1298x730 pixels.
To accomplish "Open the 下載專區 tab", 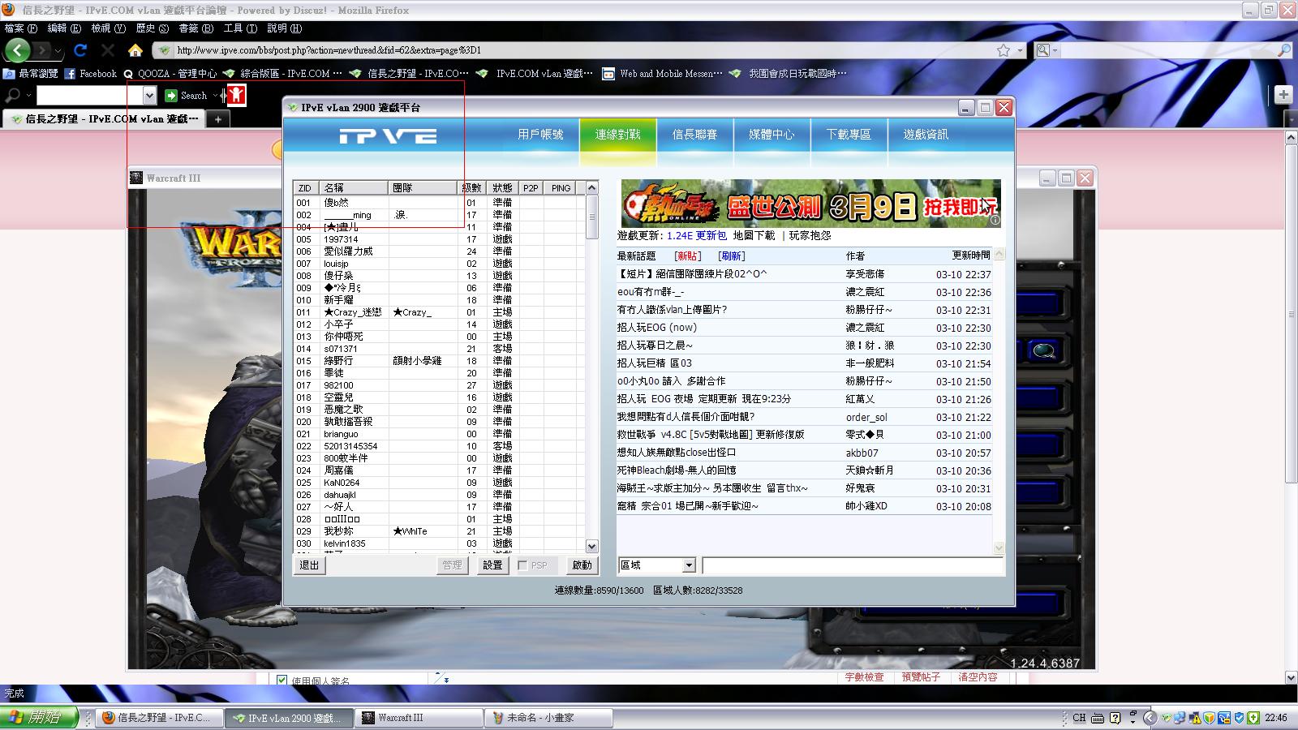I will click(x=849, y=135).
